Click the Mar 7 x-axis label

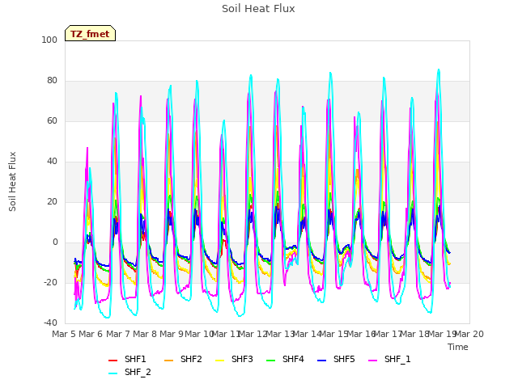(117, 334)
